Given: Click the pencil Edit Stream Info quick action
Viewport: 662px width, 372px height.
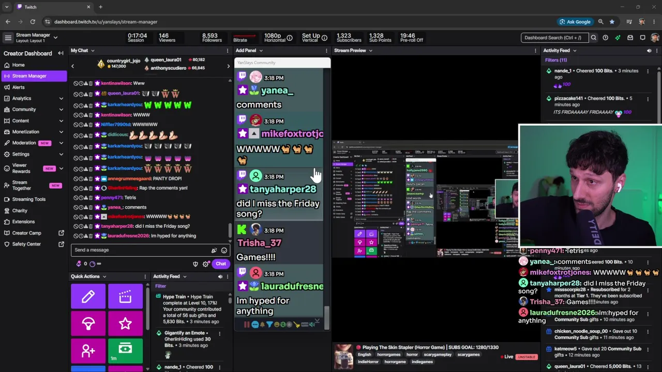Looking at the screenshot, I should coord(88,297).
